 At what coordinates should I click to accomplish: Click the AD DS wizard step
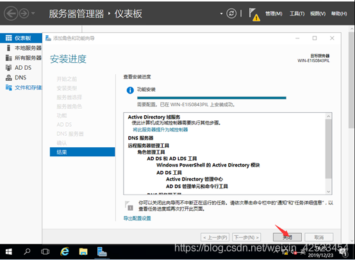[64, 125]
